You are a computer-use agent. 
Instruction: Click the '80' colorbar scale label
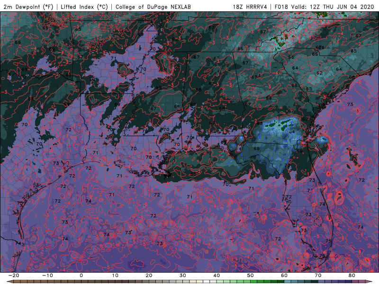tap(352, 275)
